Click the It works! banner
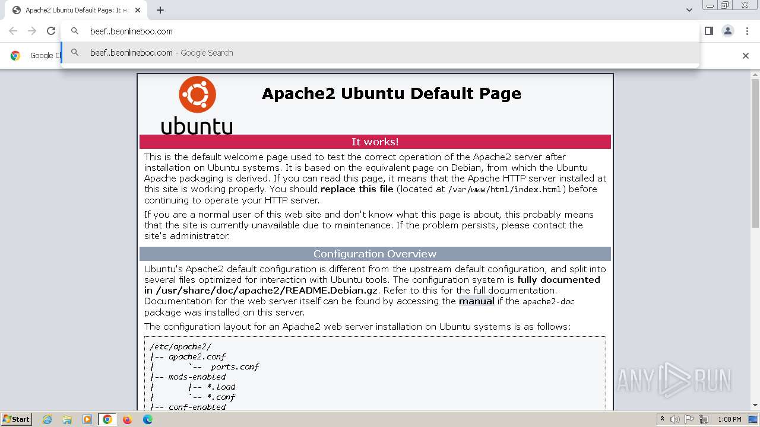The height and width of the screenshot is (427, 760). click(375, 142)
